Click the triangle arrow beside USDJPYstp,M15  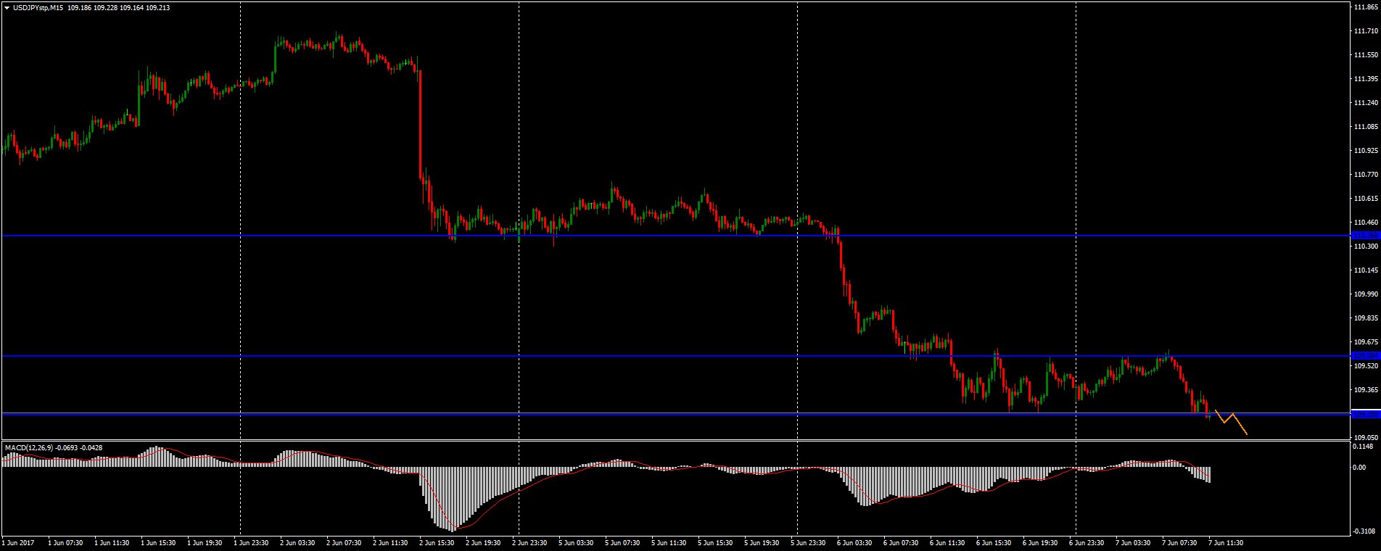(x=7, y=7)
